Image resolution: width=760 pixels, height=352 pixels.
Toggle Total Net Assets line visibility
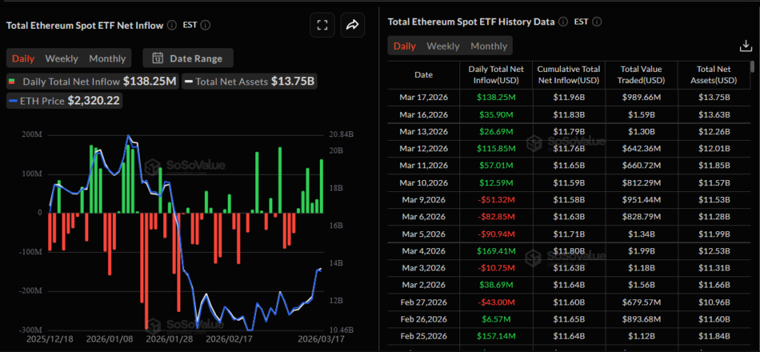point(249,82)
